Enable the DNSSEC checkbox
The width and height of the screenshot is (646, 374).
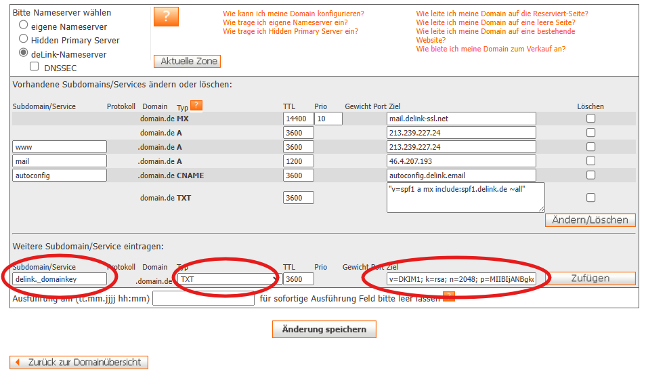pos(35,67)
